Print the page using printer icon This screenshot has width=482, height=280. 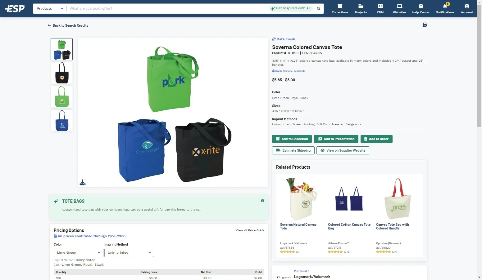click(425, 25)
